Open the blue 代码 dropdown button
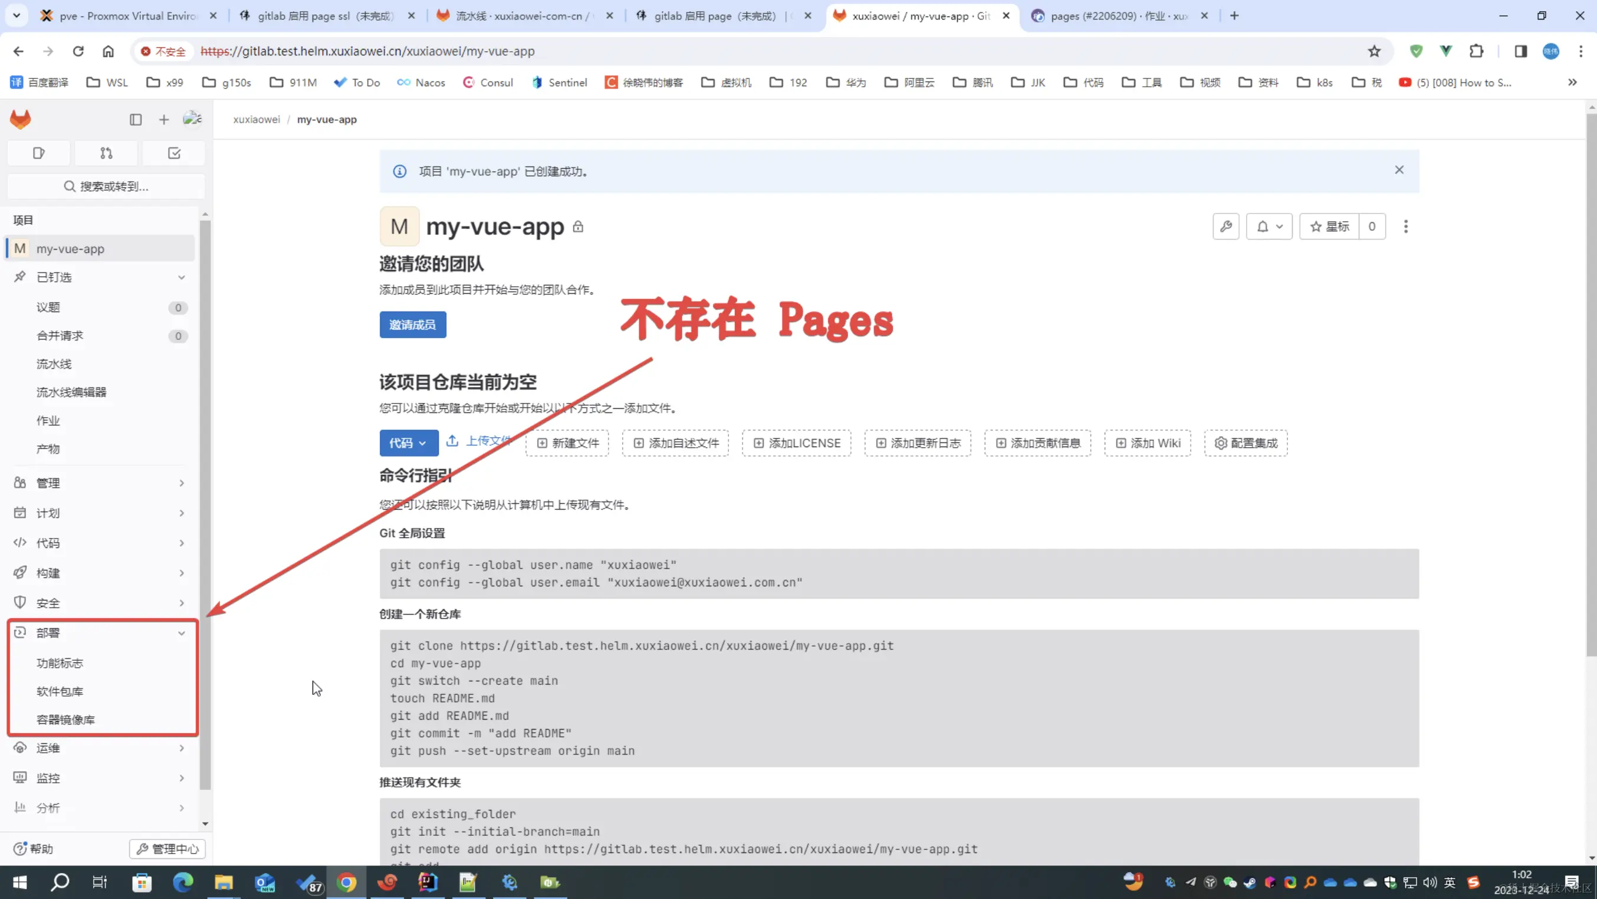The height and width of the screenshot is (899, 1597). [409, 442]
